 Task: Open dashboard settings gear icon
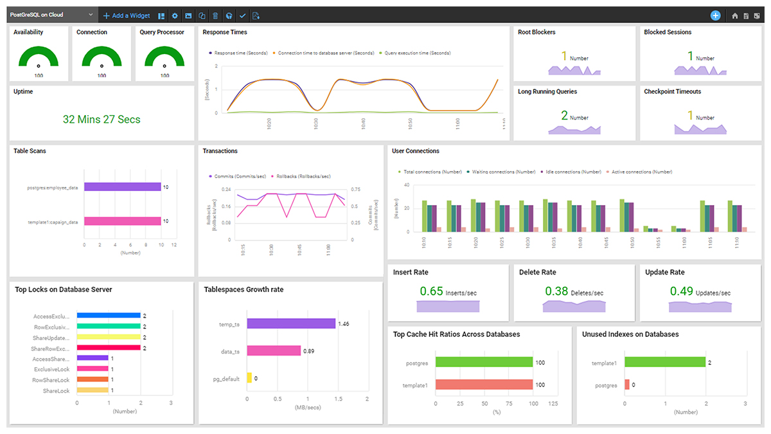[x=175, y=15]
